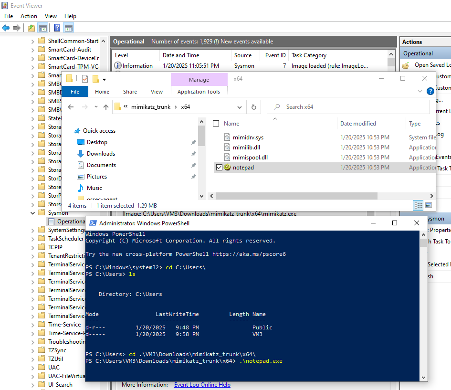Uncheck the notepad file checkbox
451x390 pixels.
coord(219,168)
